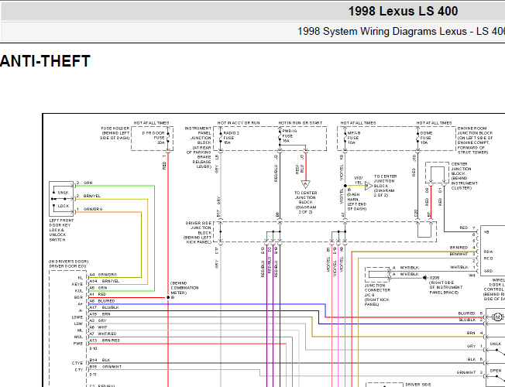505x387 pixels.
Task: Click 'LEFT FRONT DOOR KEY LOCK & UNLOCK SWITCH'
Action: click(x=61, y=230)
